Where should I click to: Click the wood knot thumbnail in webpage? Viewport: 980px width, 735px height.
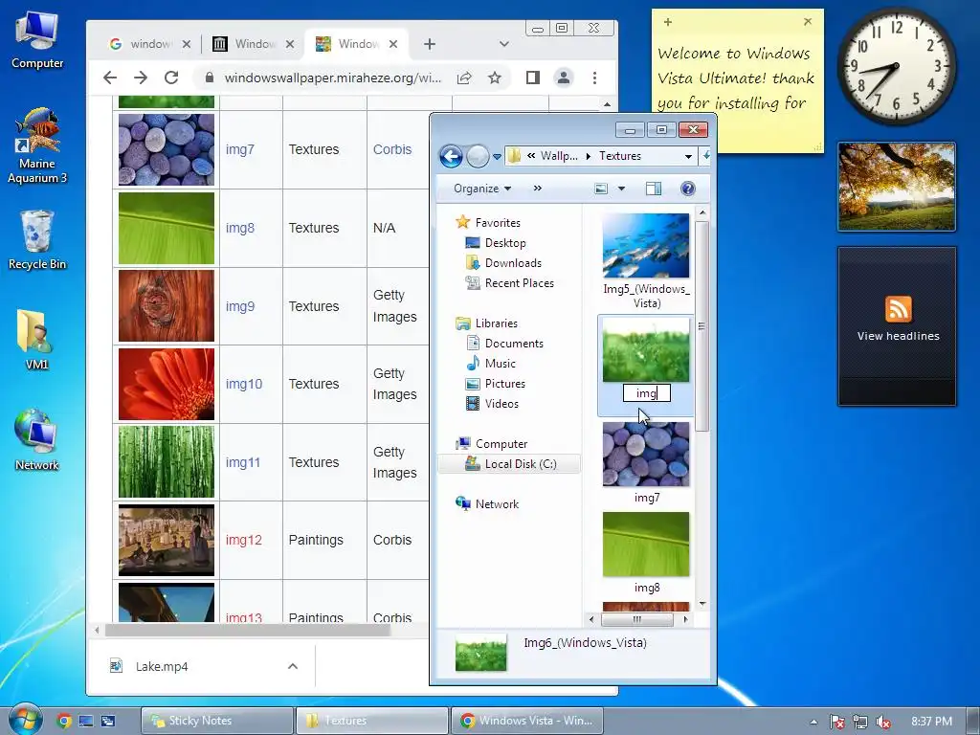point(167,306)
